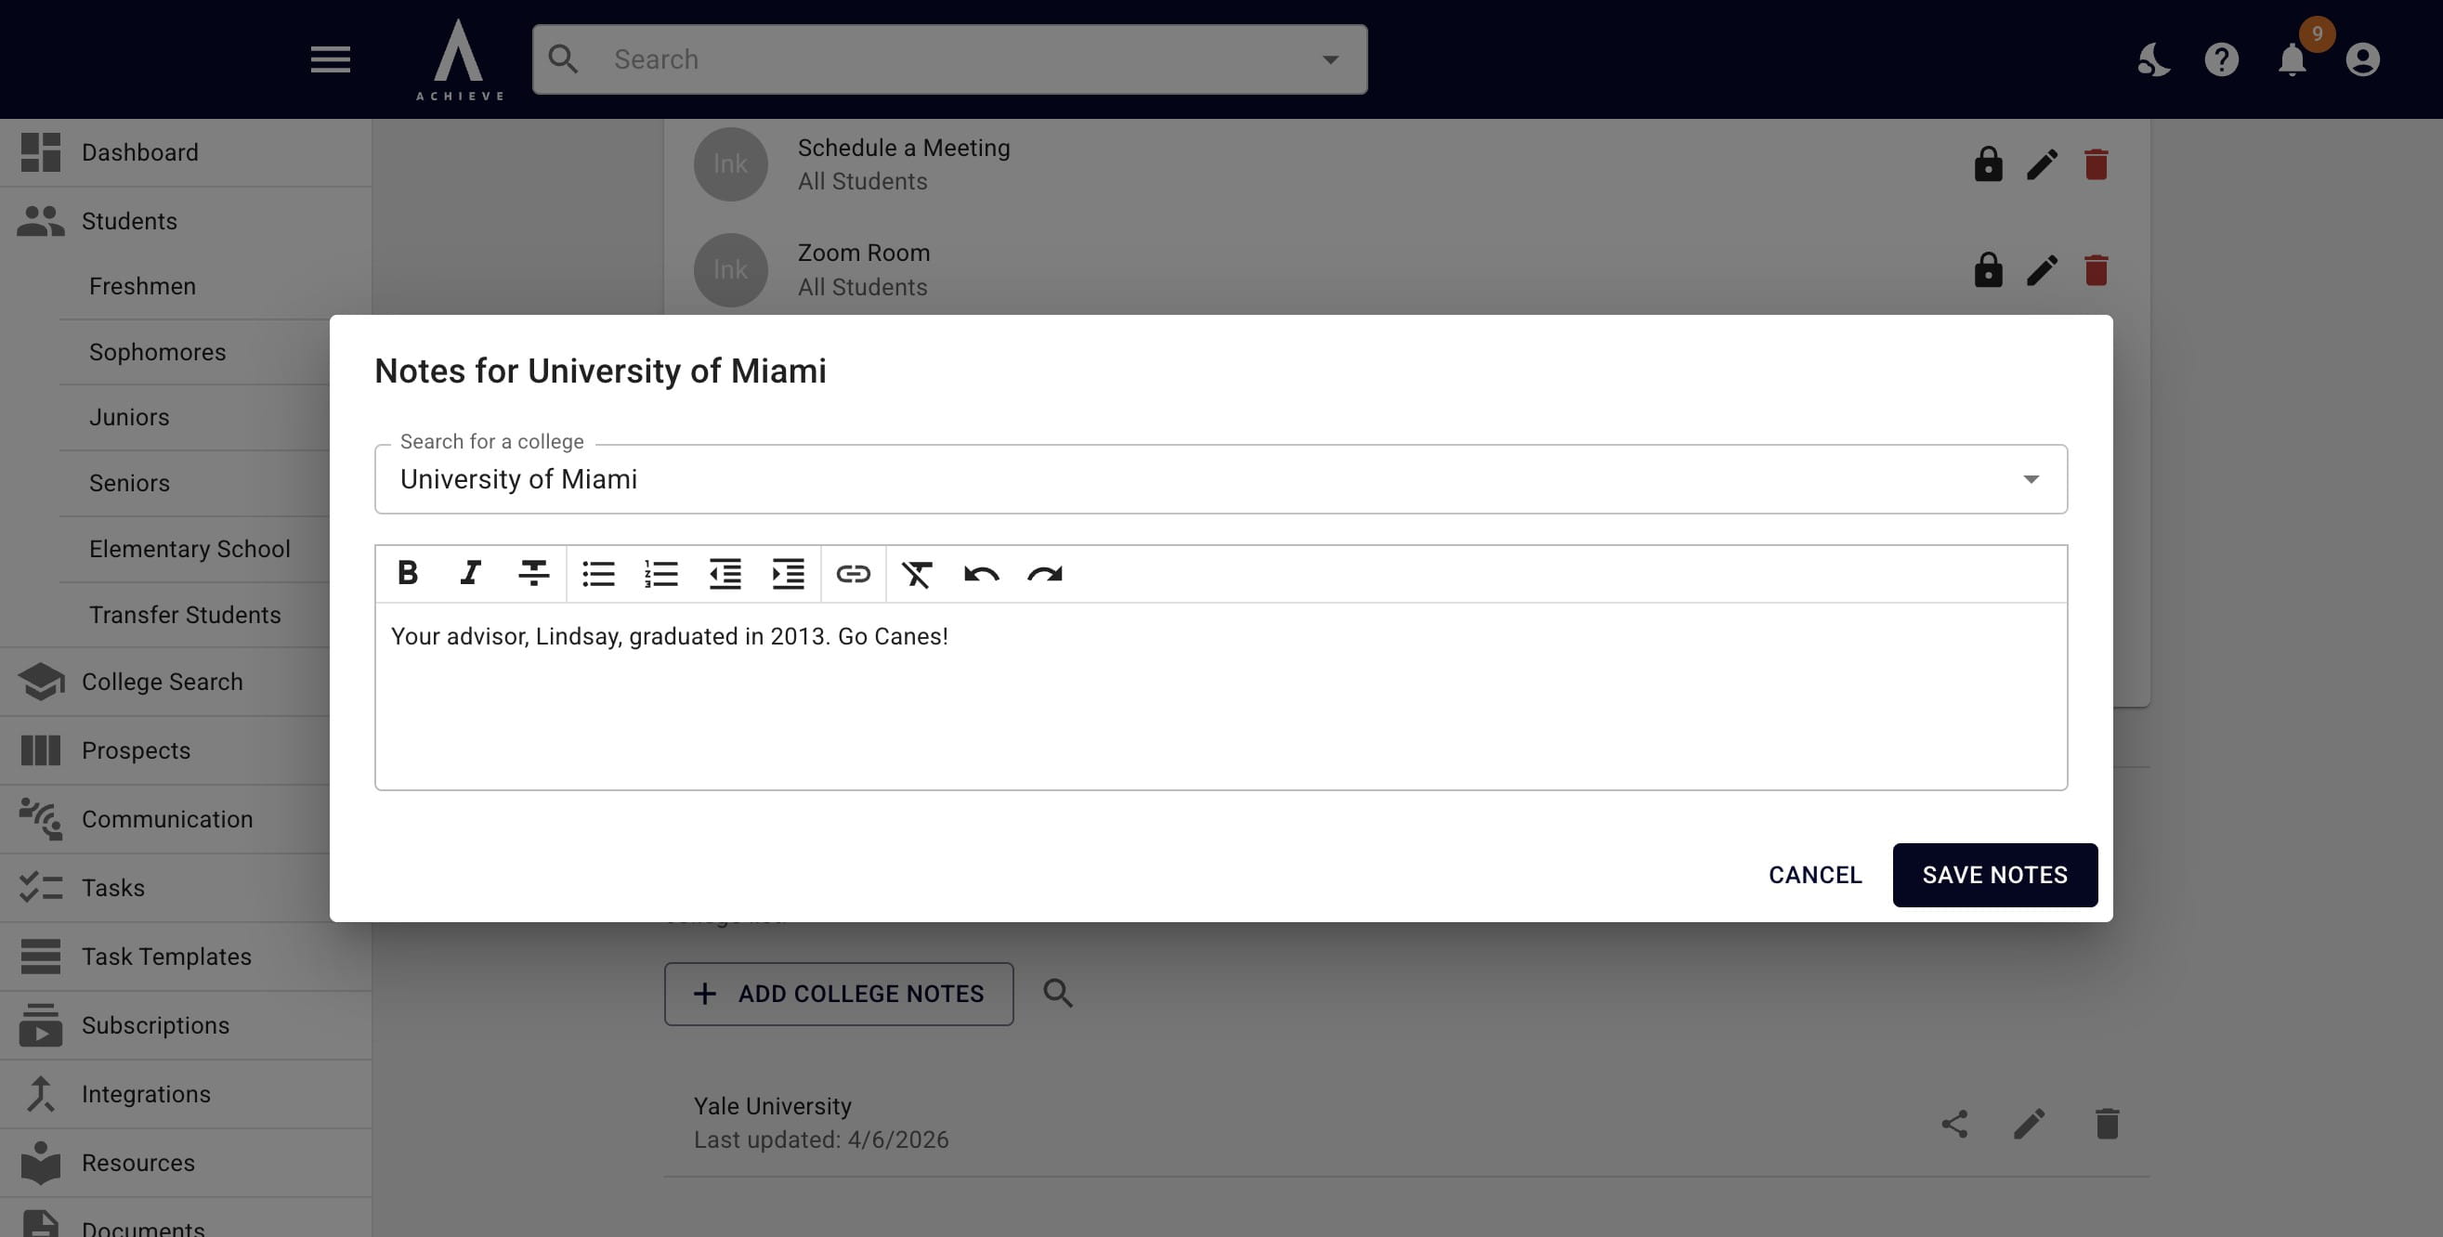Undo the last edit in the notes editor

(982, 574)
